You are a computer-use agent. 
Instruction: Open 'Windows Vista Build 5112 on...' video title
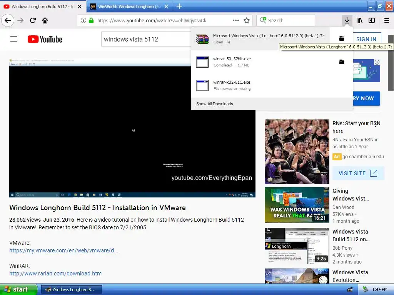click(x=351, y=235)
